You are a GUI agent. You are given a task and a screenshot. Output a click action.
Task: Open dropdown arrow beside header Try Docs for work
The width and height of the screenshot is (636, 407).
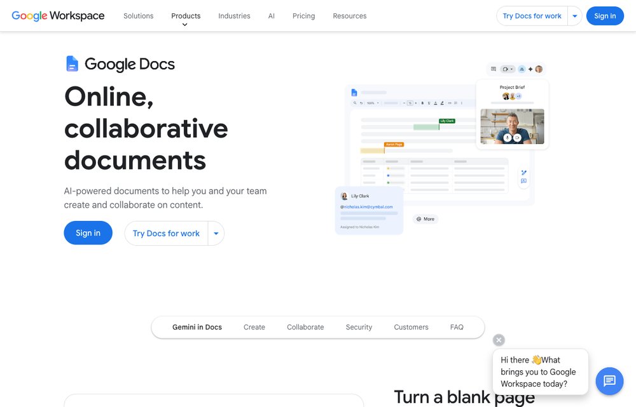coord(575,17)
